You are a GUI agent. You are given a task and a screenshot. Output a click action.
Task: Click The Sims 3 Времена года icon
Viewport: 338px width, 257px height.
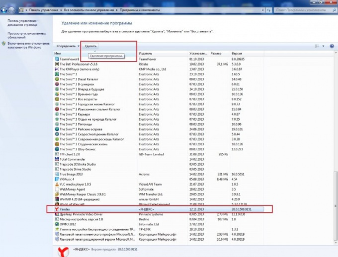click(x=57, y=94)
